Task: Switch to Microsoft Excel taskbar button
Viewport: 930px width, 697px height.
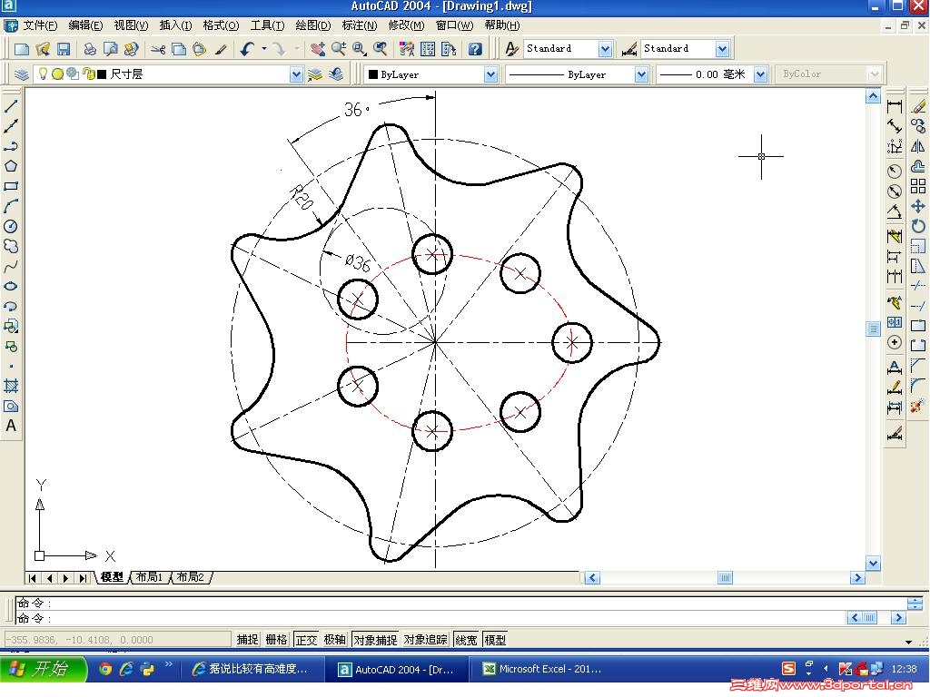Action: pos(543,669)
